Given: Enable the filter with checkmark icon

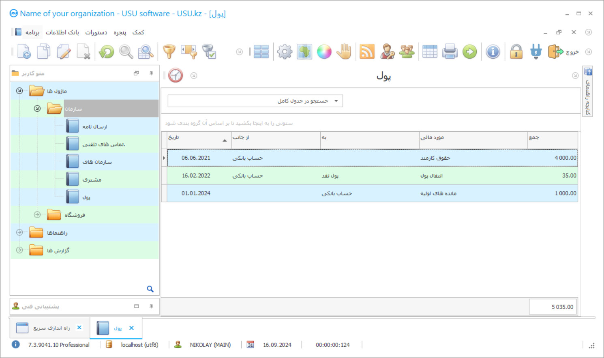Looking at the screenshot, I should [209, 51].
